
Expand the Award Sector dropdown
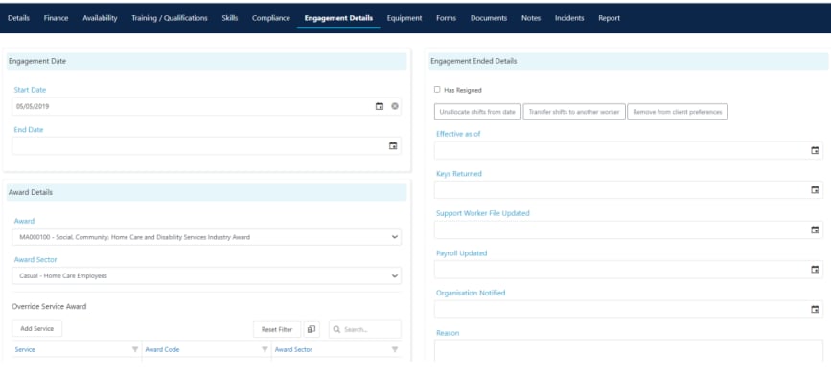click(394, 275)
